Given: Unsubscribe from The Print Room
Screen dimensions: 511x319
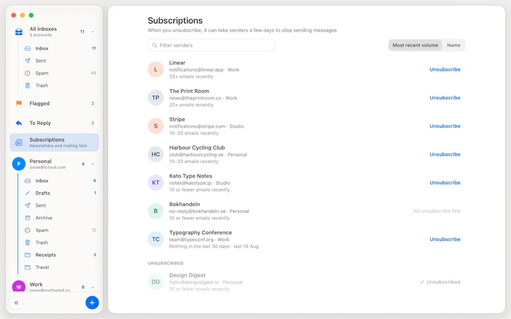Looking at the screenshot, I should pyautogui.click(x=445, y=97).
